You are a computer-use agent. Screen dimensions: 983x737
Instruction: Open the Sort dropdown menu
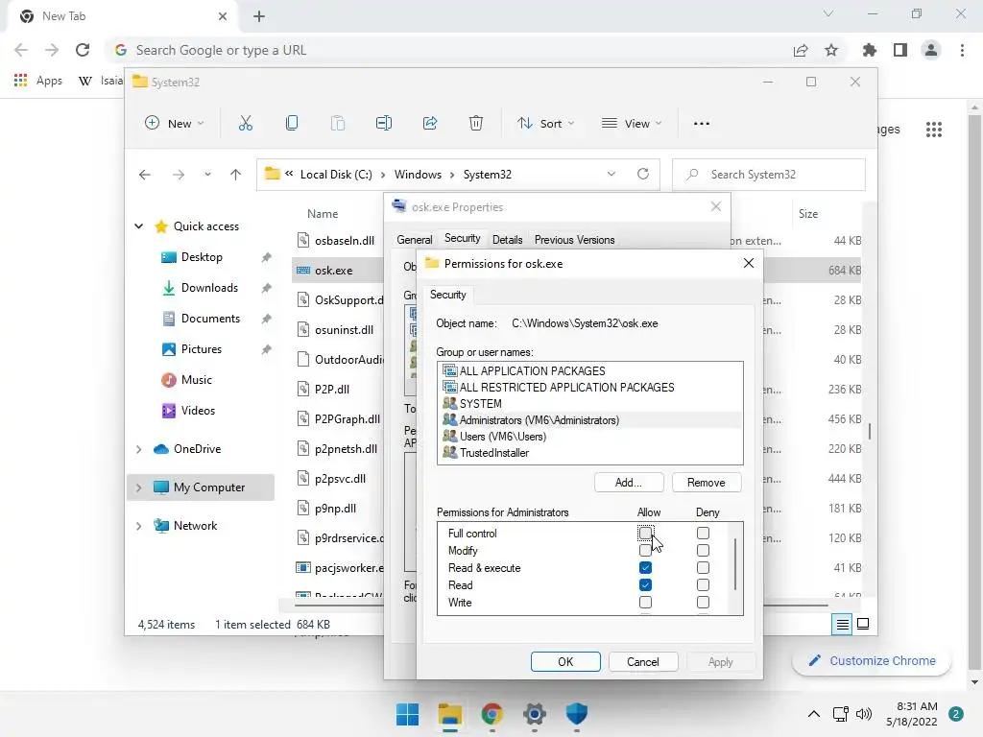[545, 124]
